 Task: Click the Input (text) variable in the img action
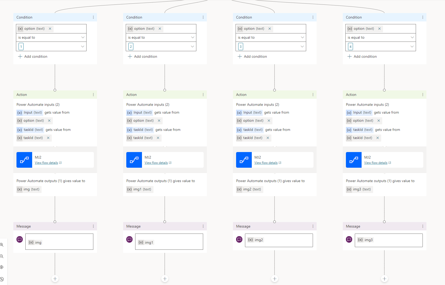coord(30,113)
